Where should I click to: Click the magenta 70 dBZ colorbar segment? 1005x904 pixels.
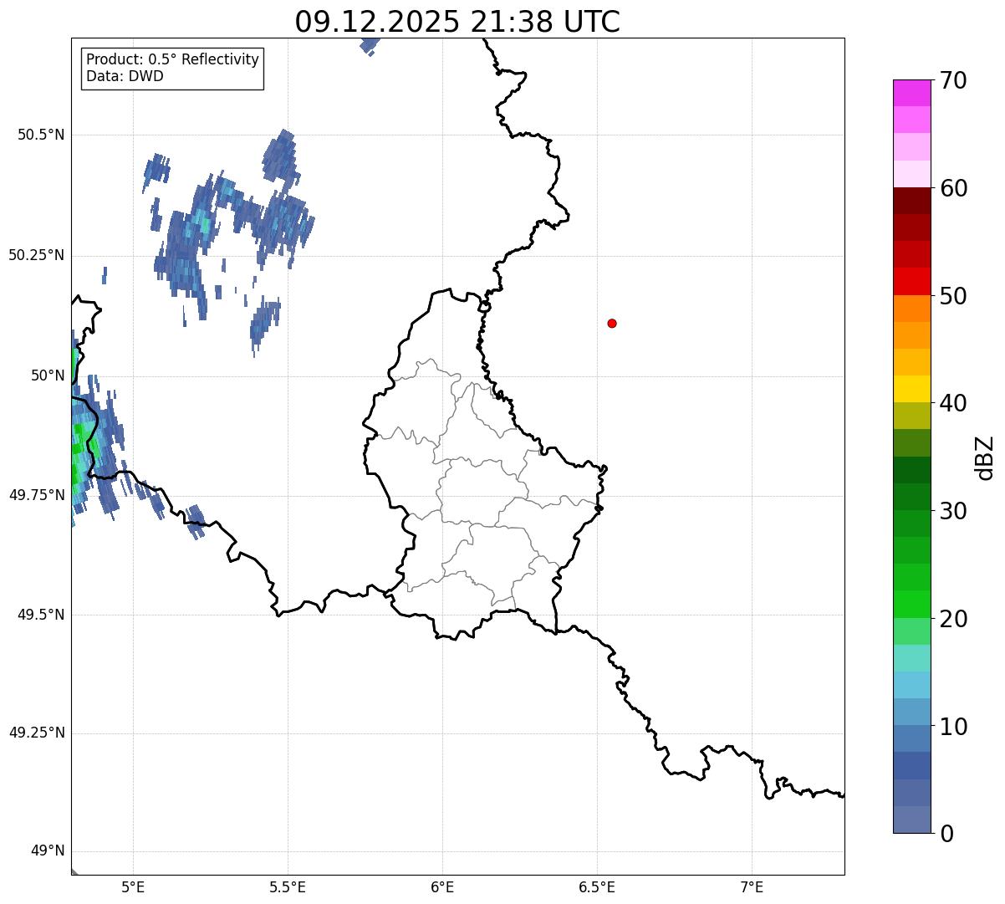click(x=911, y=93)
